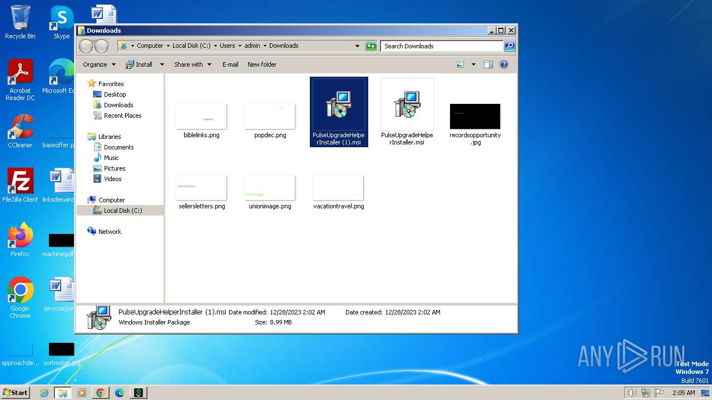Select Network in navigation pane

[x=110, y=232]
